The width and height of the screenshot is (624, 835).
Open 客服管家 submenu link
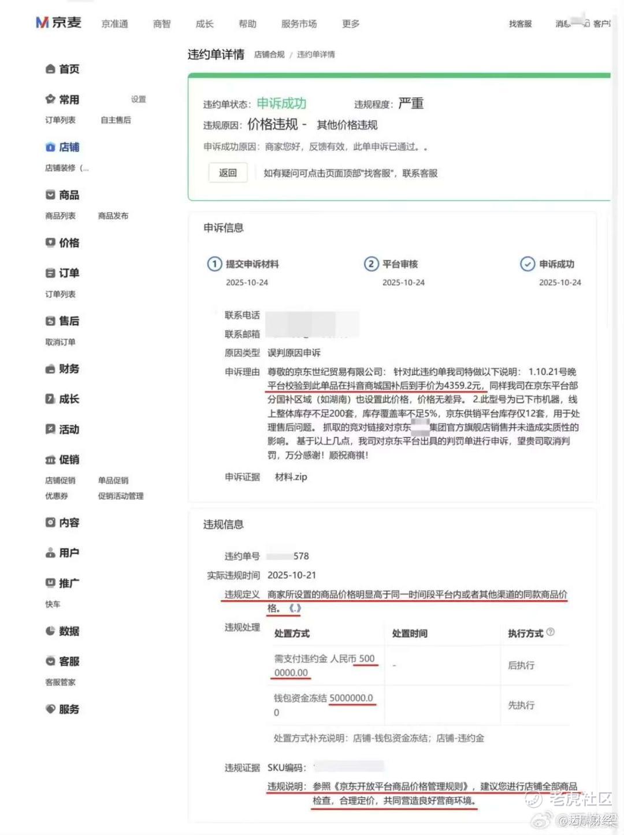click(60, 682)
